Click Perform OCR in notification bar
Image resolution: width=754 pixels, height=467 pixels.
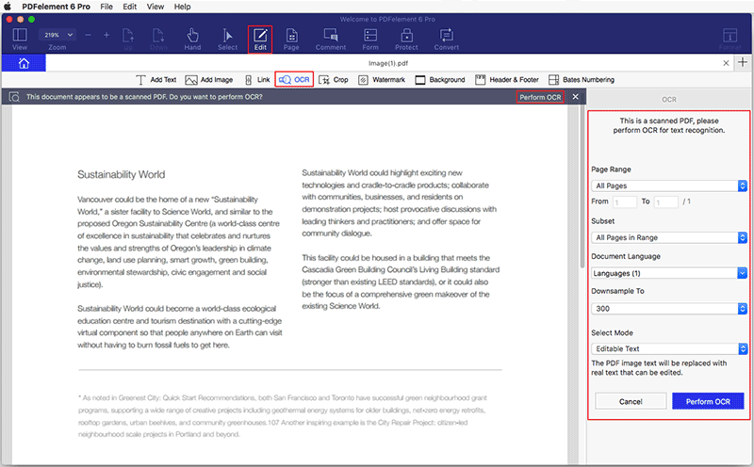coord(540,97)
